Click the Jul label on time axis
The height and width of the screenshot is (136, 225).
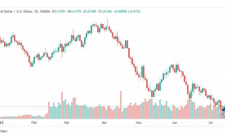[x=211, y=123]
